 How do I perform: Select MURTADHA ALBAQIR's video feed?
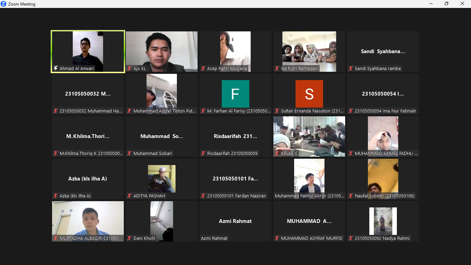click(x=88, y=221)
